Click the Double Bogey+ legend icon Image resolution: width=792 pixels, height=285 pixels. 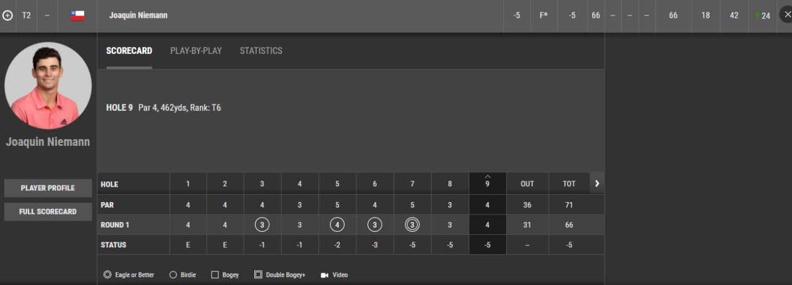[258, 274]
